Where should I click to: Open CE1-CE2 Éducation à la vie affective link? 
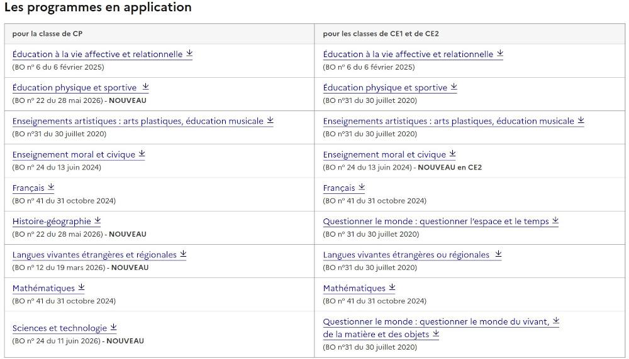pos(408,54)
